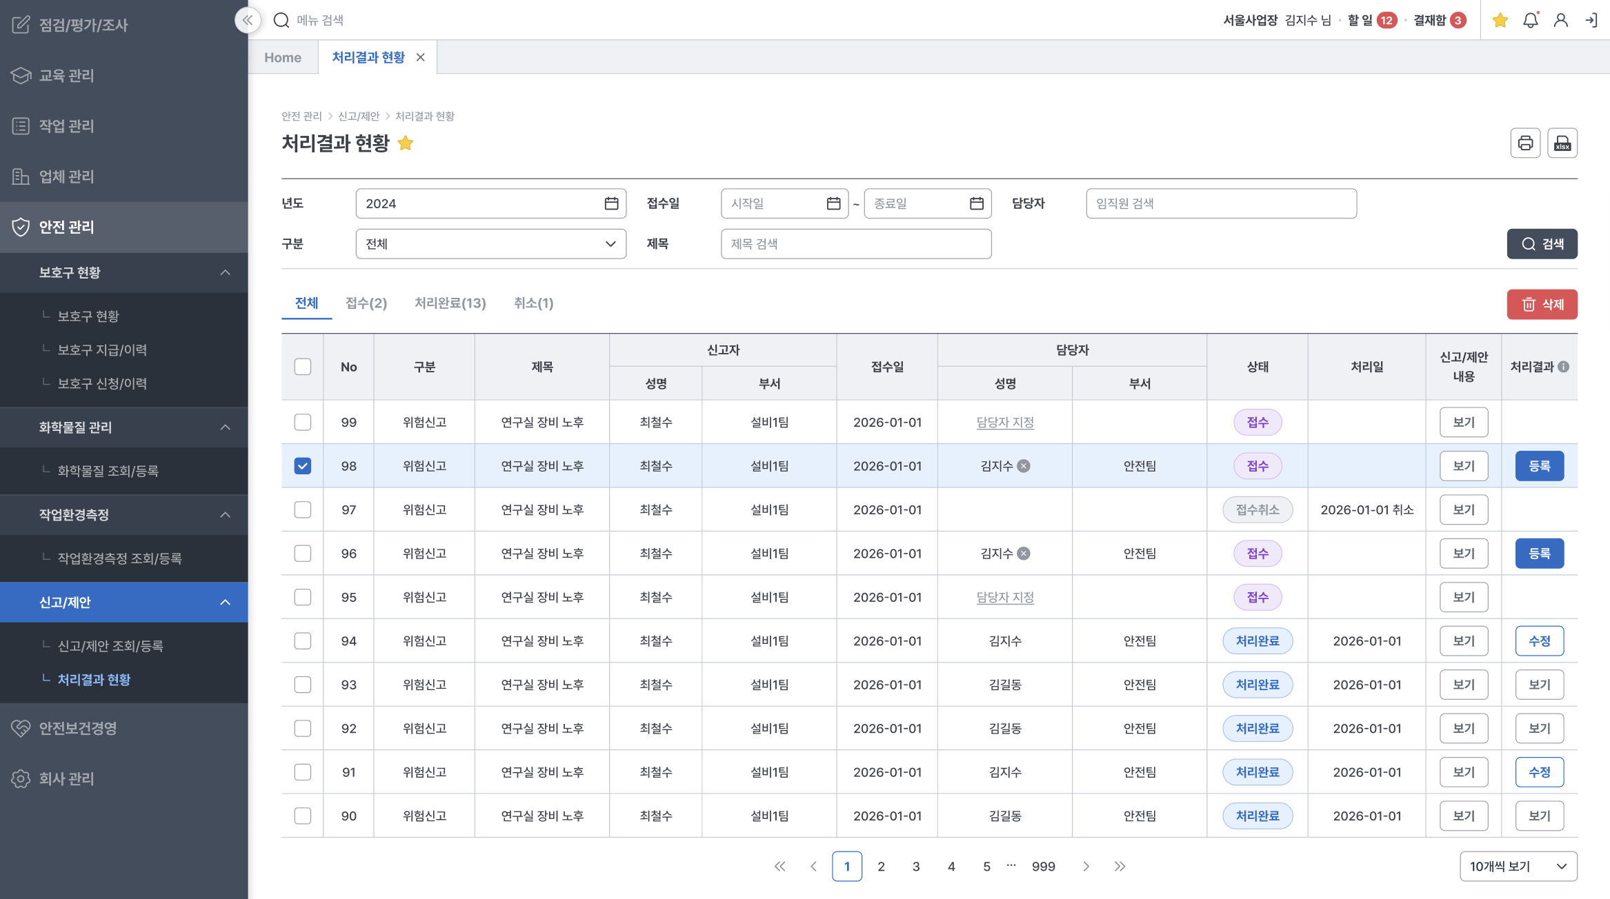Image resolution: width=1610 pixels, height=899 pixels.
Task: Click the yellow favorites star in the header
Action: [x=1500, y=20]
